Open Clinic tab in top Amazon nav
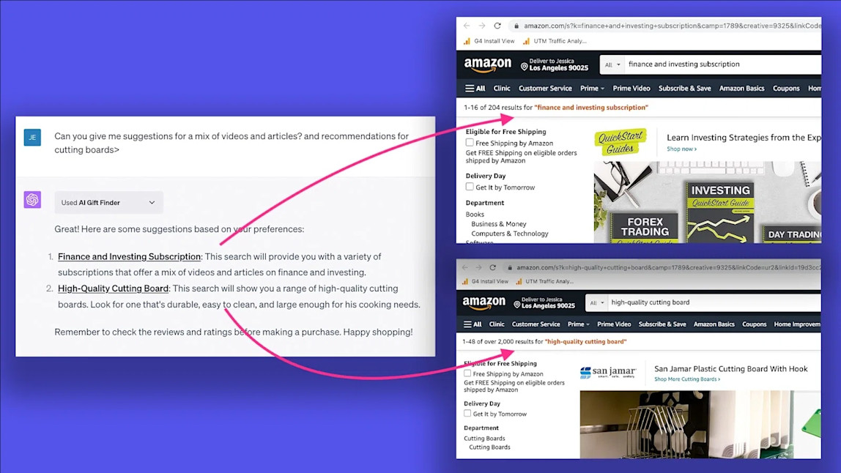841x473 pixels. [x=502, y=89]
